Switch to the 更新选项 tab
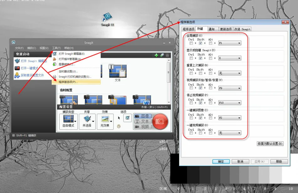 pyautogui.click(x=226, y=29)
